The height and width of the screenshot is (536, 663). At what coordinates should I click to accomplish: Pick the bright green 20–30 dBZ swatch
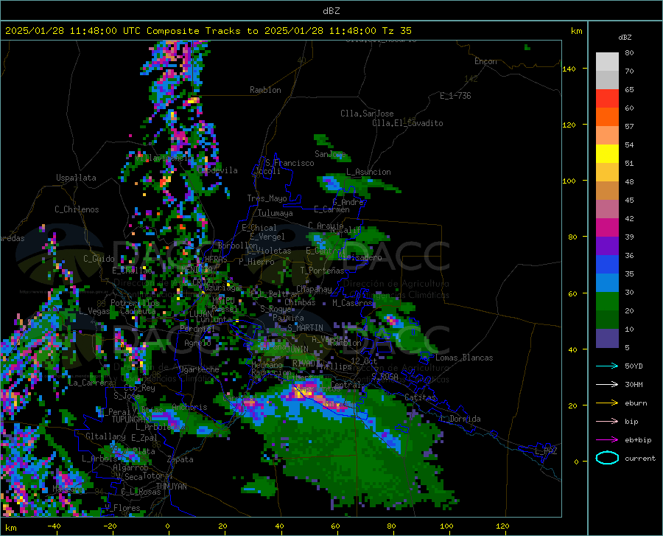pyautogui.click(x=607, y=302)
